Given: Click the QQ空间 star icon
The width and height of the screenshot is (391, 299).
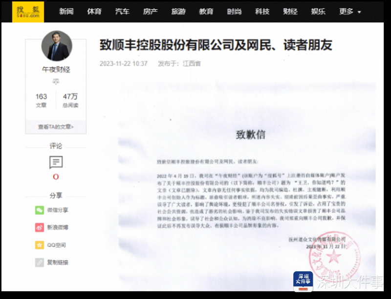Looking at the screenshot, I should point(40,245).
